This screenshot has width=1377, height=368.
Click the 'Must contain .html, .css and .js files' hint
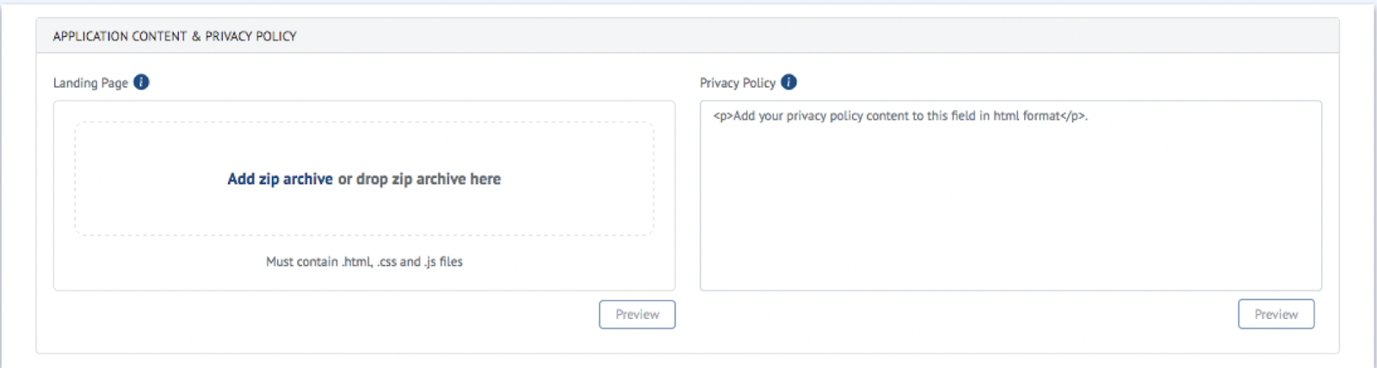pos(364,261)
